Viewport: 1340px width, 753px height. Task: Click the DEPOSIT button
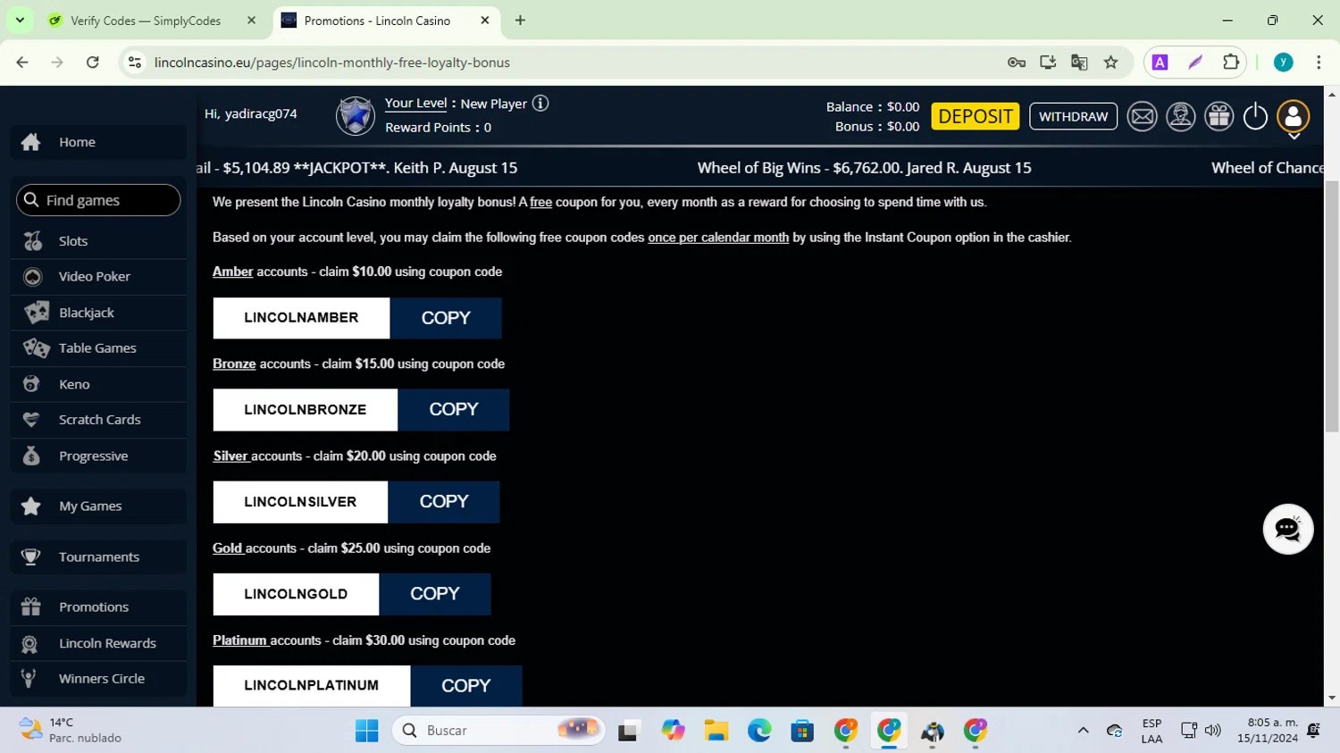coord(976,116)
